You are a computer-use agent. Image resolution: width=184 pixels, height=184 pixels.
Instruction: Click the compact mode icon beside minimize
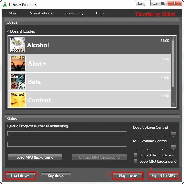pyautogui.click(x=140, y=3)
